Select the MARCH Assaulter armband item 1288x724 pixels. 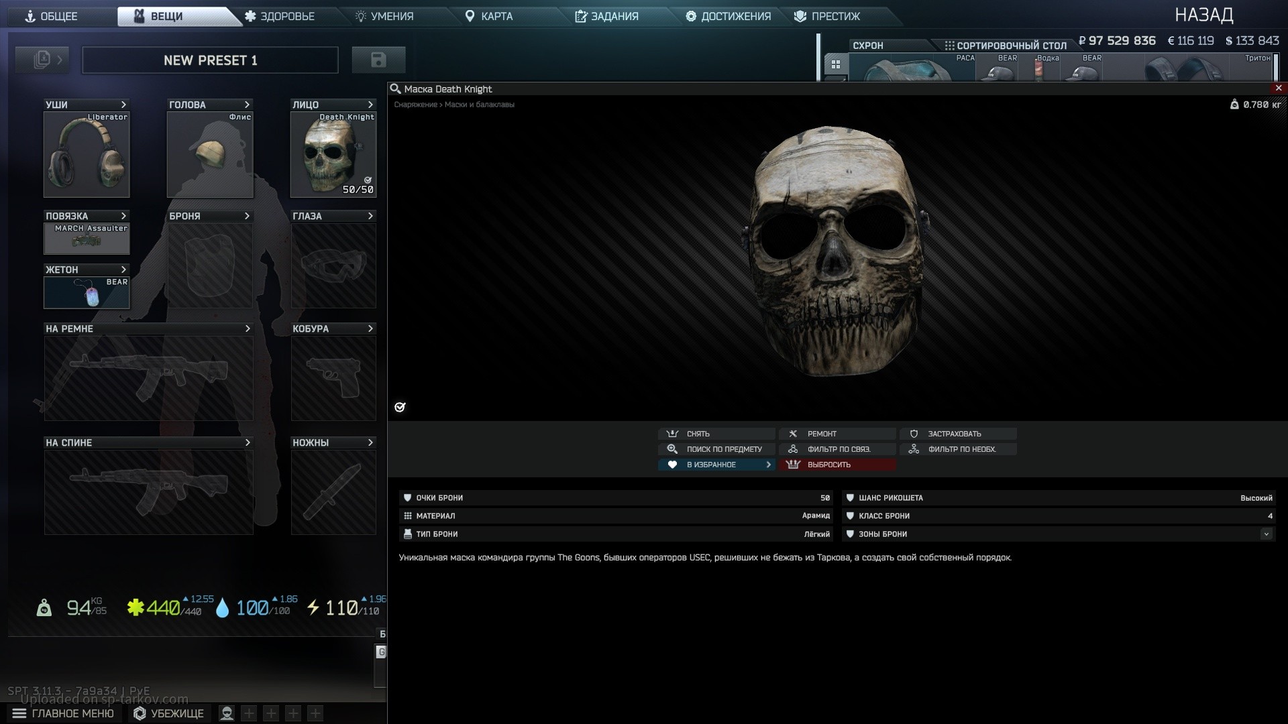87,239
